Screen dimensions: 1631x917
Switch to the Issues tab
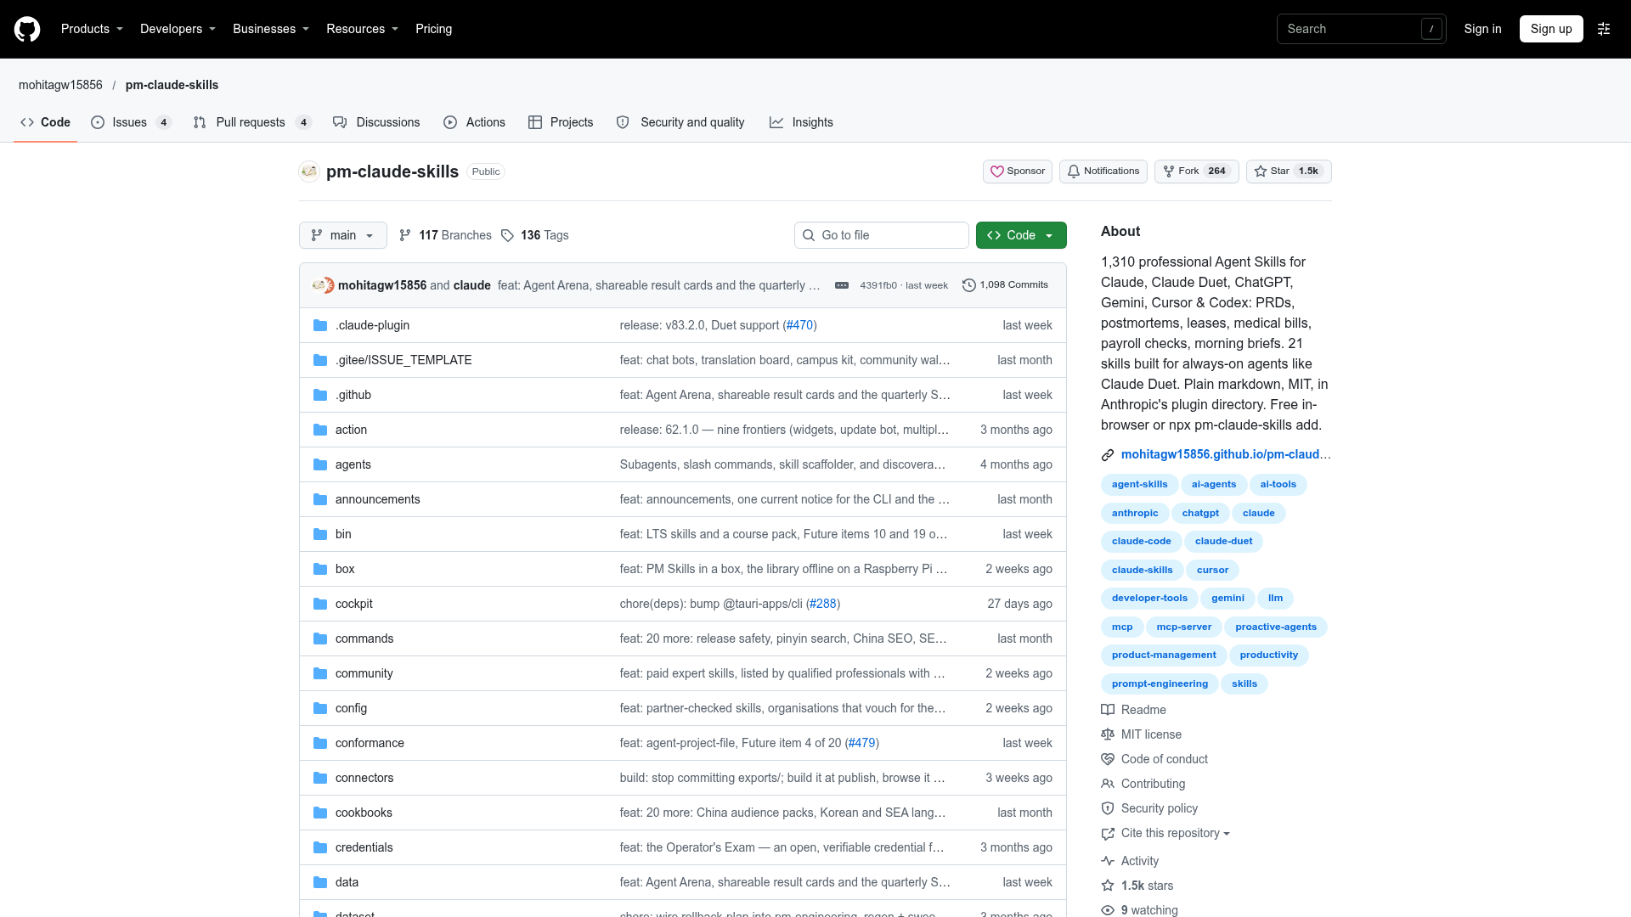point(132,122)
